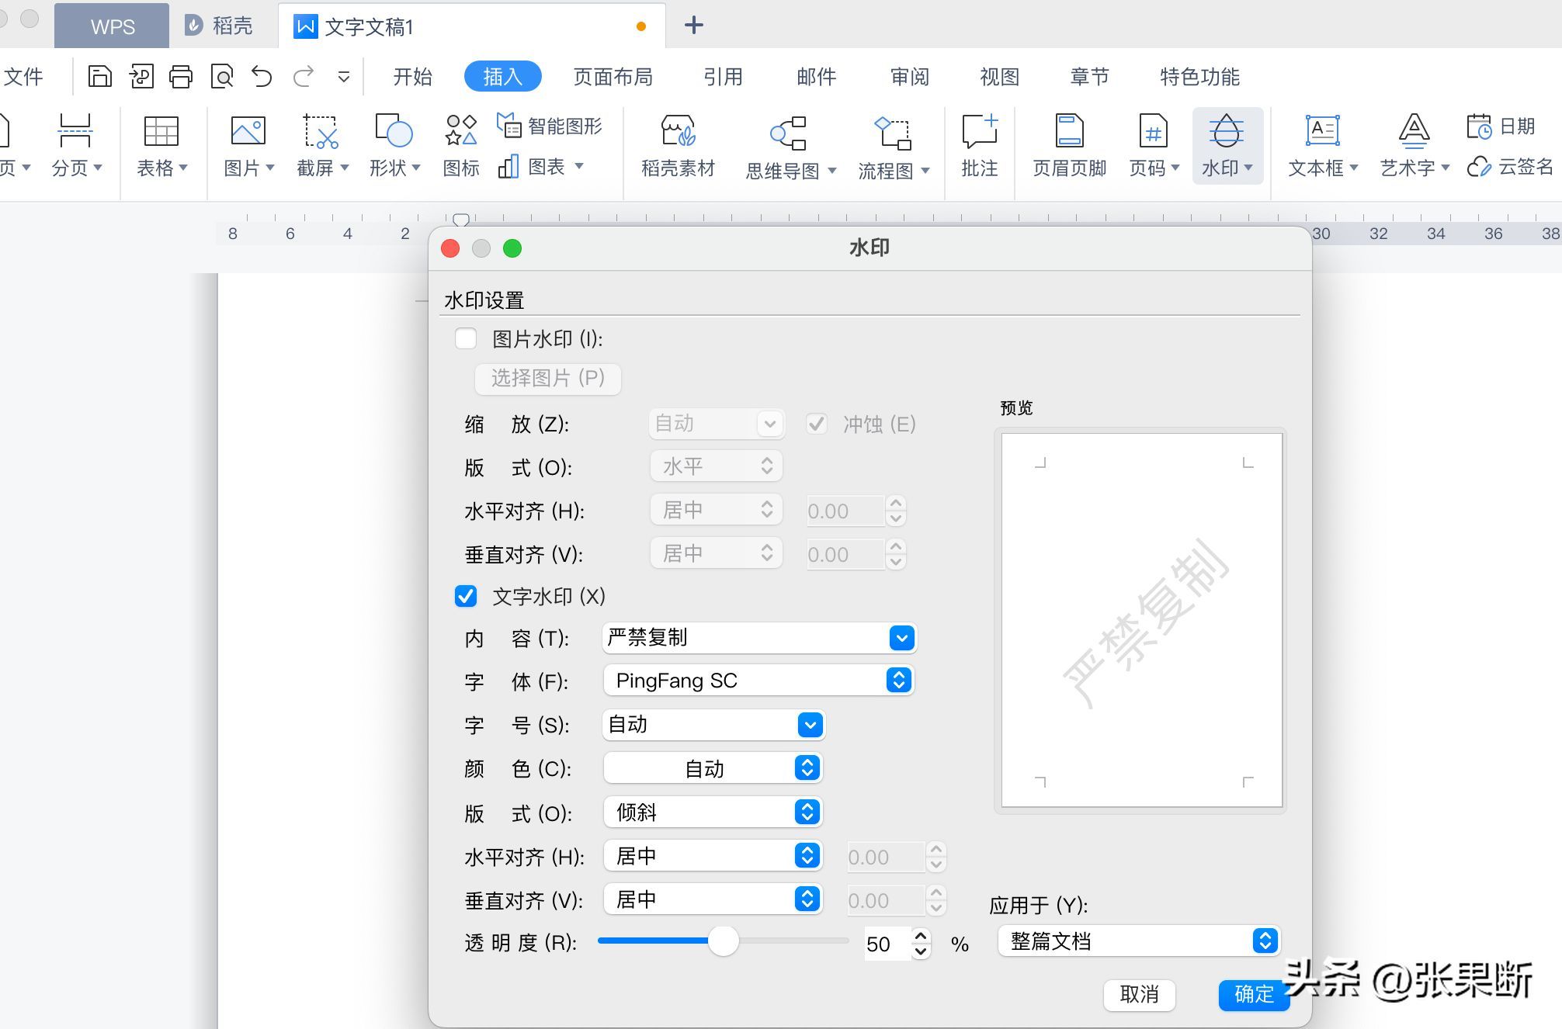This screenshot has height=1029, width=1562.
Task: Click the 形状 shapes icon
Action: 394,130
